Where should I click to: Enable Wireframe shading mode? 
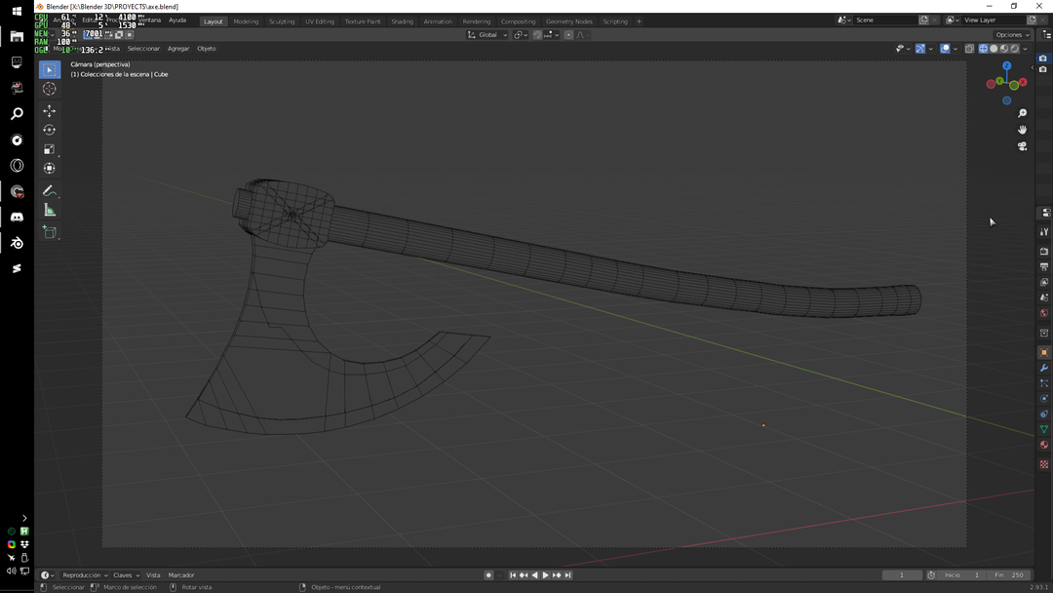pyautogui.click(x=983, y=48)
